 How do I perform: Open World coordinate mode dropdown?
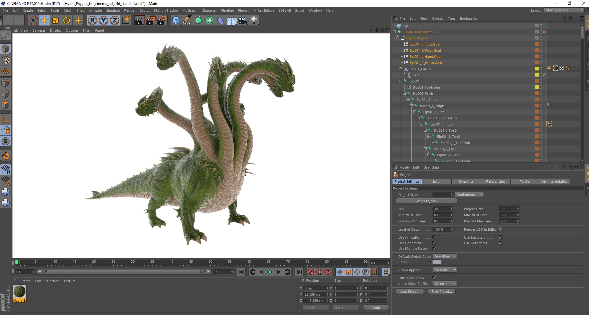click(x=316, y=307)
